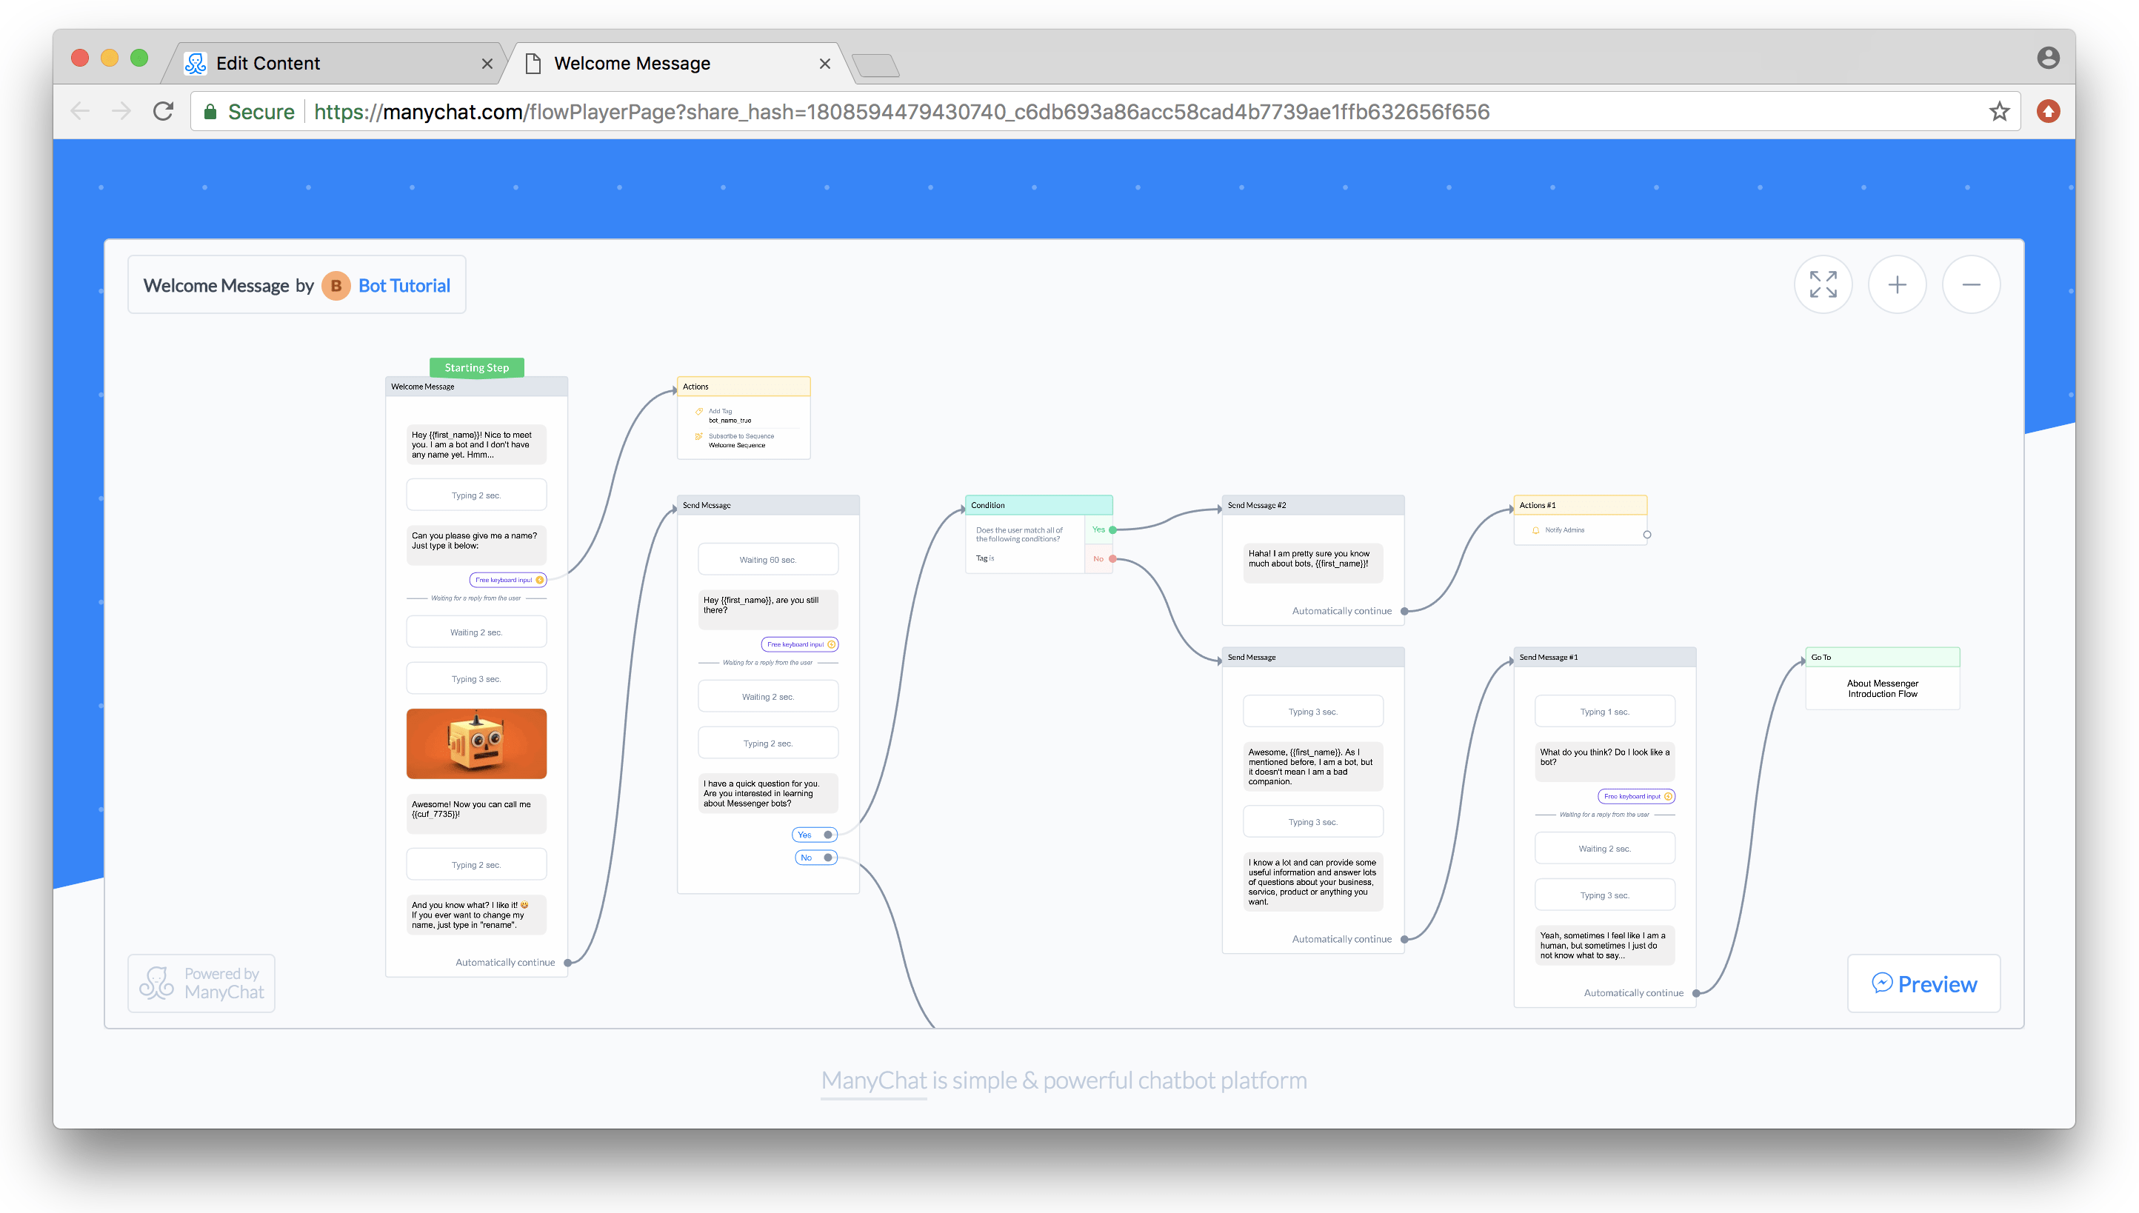Open a new browser tab
Viewport: 2139px width, 1213px height.
coord(875,65)
